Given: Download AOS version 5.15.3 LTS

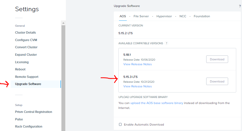Looking at the screenshot, I should click(x=217, y=81).
